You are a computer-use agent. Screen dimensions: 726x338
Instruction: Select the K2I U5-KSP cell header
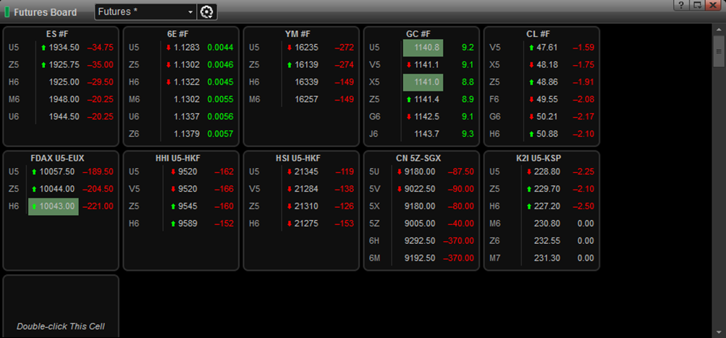click(541, 159)
